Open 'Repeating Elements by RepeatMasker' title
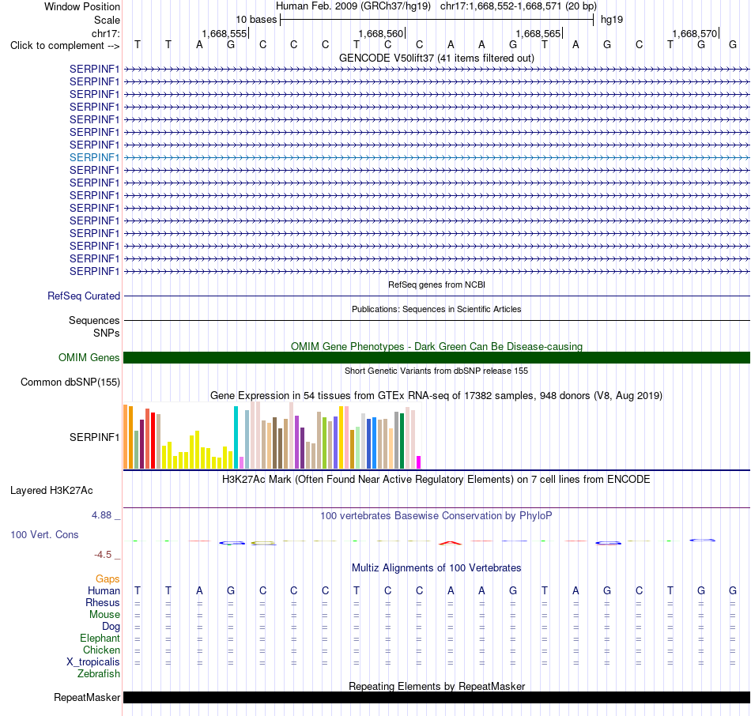Screen dimensions: 751x716 pos(436,686)
